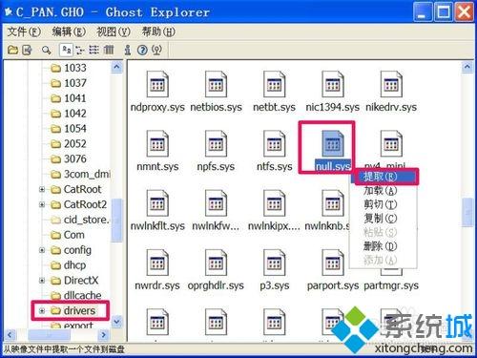
Task: Choose 复制(C) from the context menu
Action: click(384, 219)
